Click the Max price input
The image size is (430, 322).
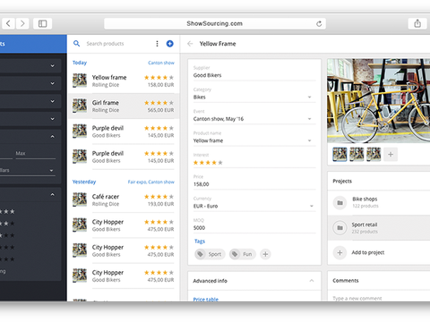point(36,154)
